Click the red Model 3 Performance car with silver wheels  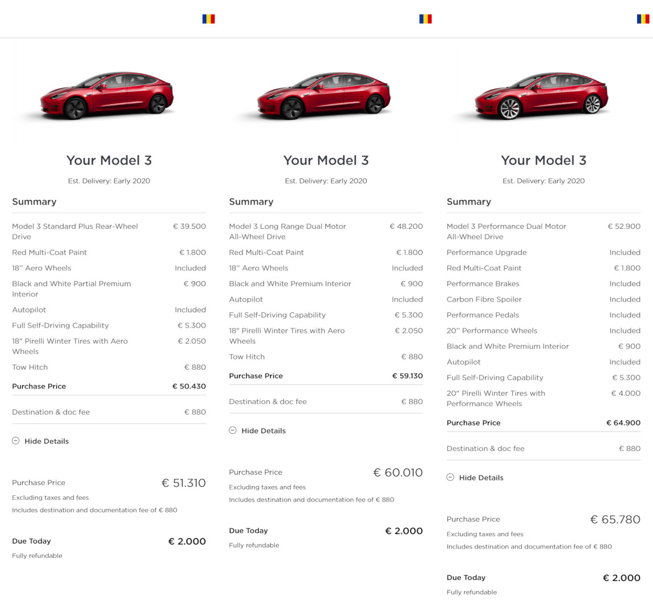point(541,95)
